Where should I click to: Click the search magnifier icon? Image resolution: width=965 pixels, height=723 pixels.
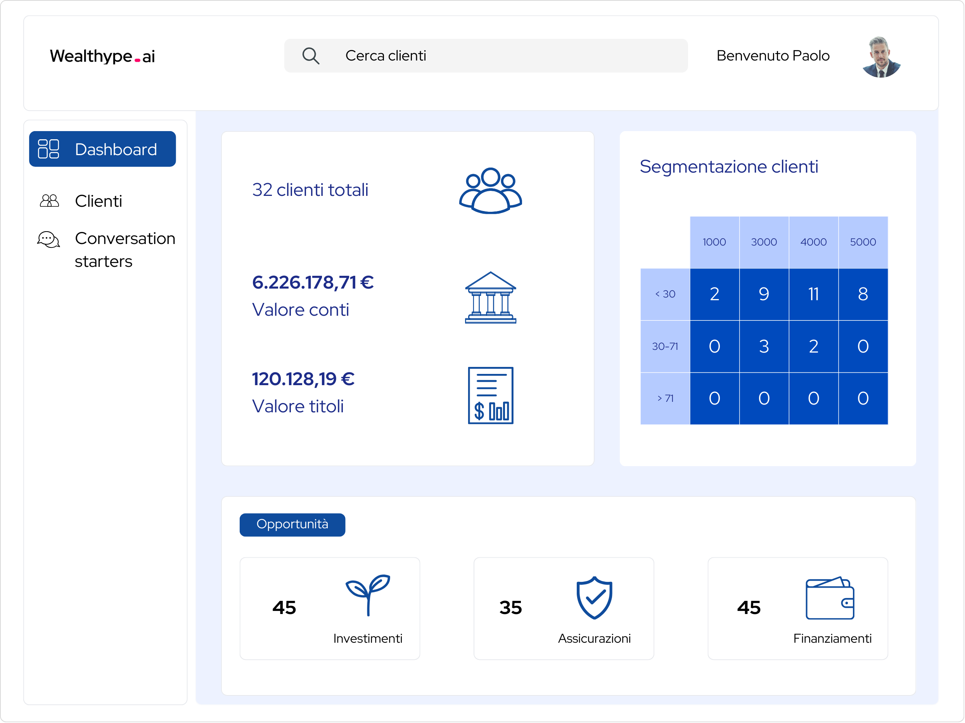pyautogui.click(x=311, y=56)
